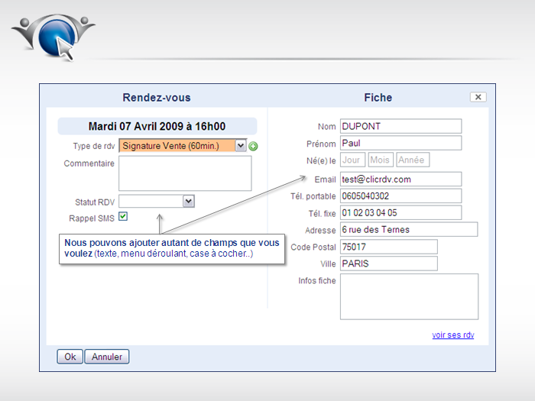535x401 pixels.
Task: Focus the Prénom field containing Paul
Action: tap(401, 143)
